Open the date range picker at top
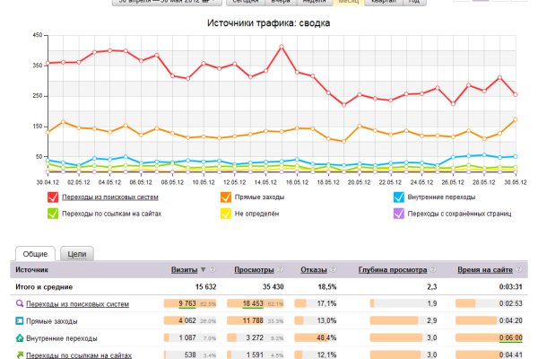Viewport: 538px width, 359px height. (154, 3)
